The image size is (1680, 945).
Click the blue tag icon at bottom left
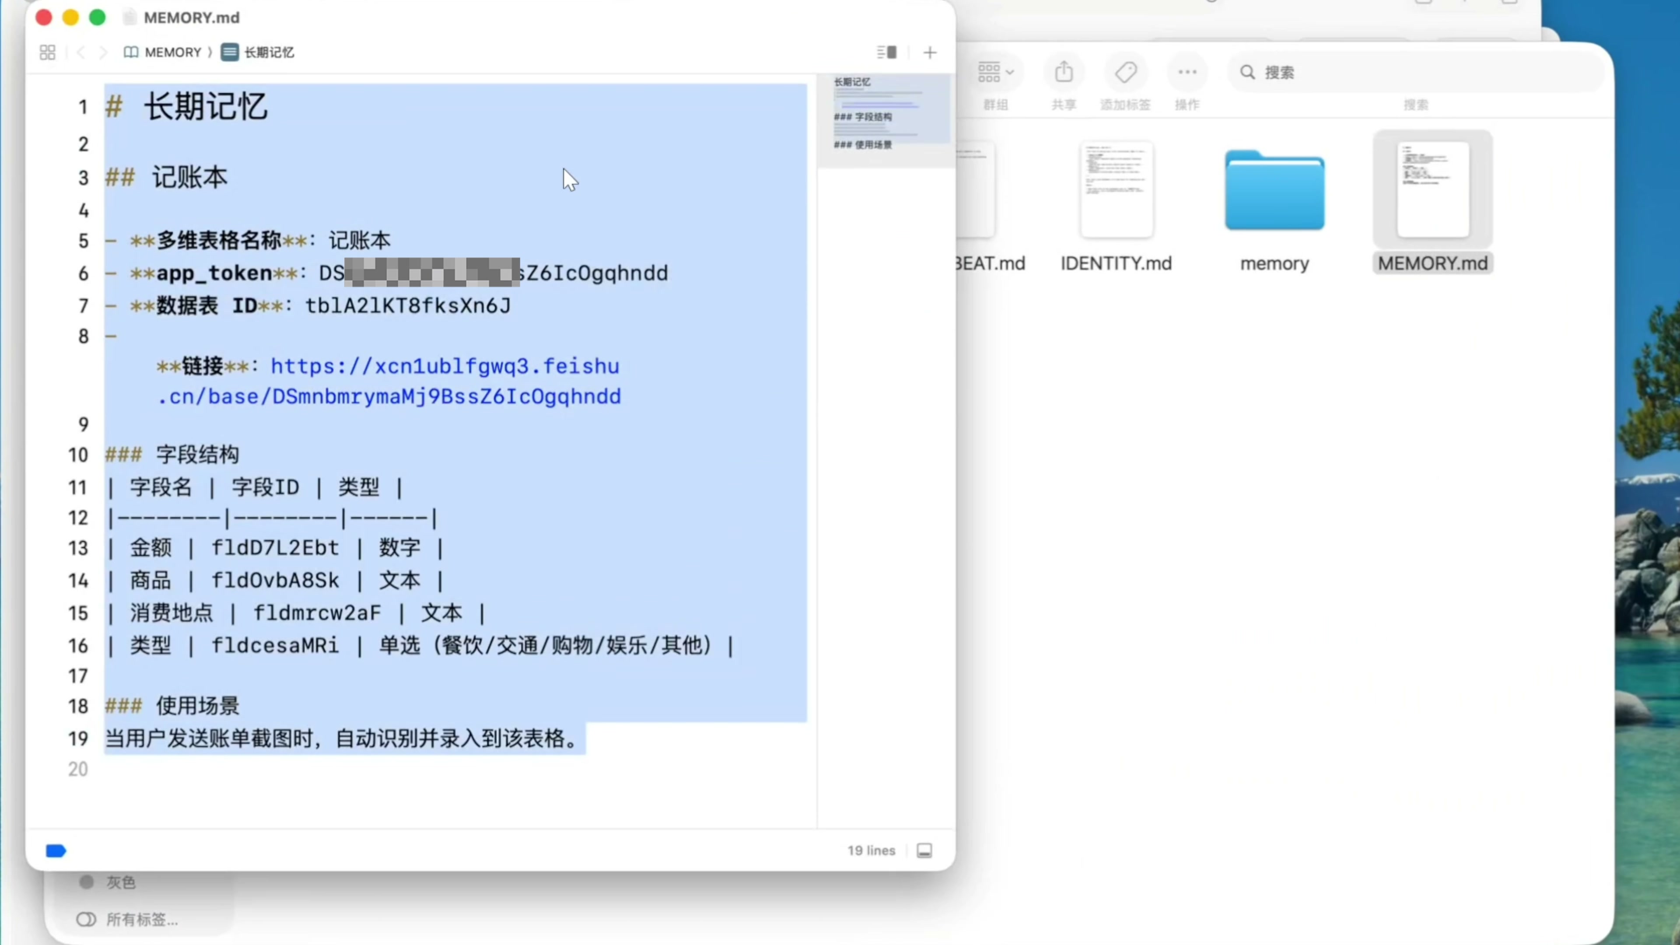[56, 850]
